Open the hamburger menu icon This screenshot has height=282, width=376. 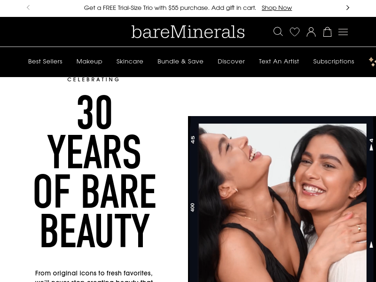[x=343, y=32]
